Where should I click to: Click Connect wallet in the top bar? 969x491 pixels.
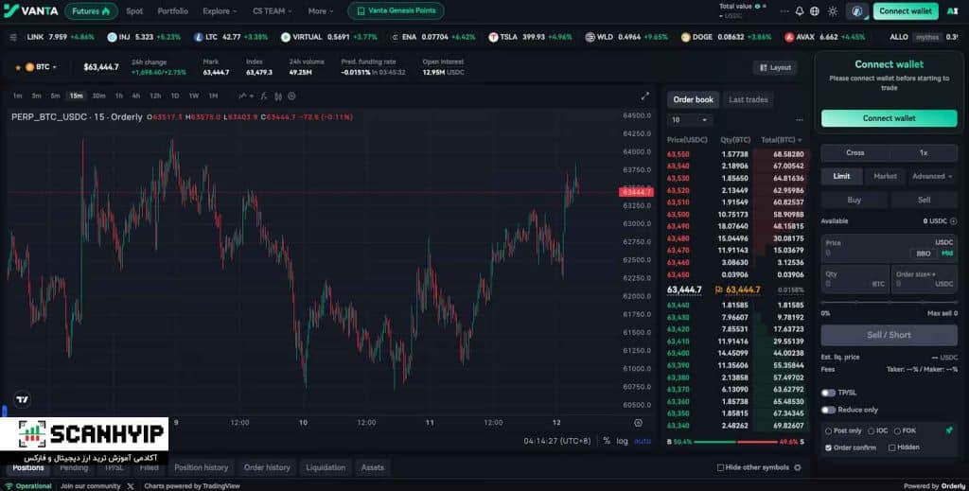click(906, 11)
